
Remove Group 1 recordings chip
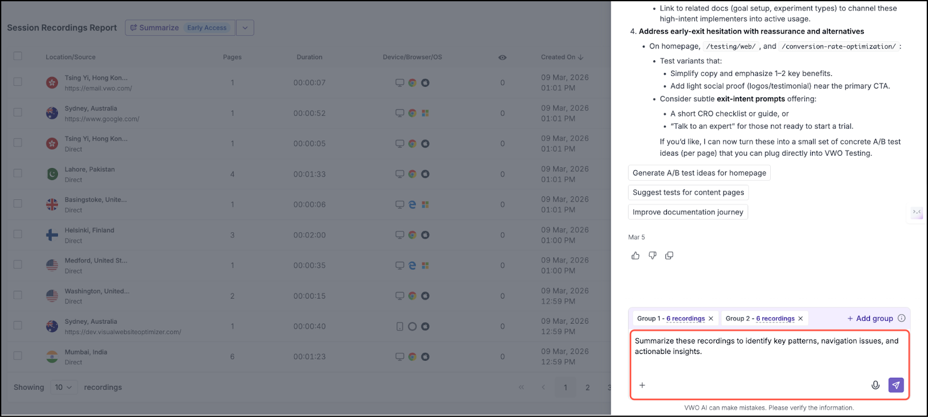pos(711,319)
